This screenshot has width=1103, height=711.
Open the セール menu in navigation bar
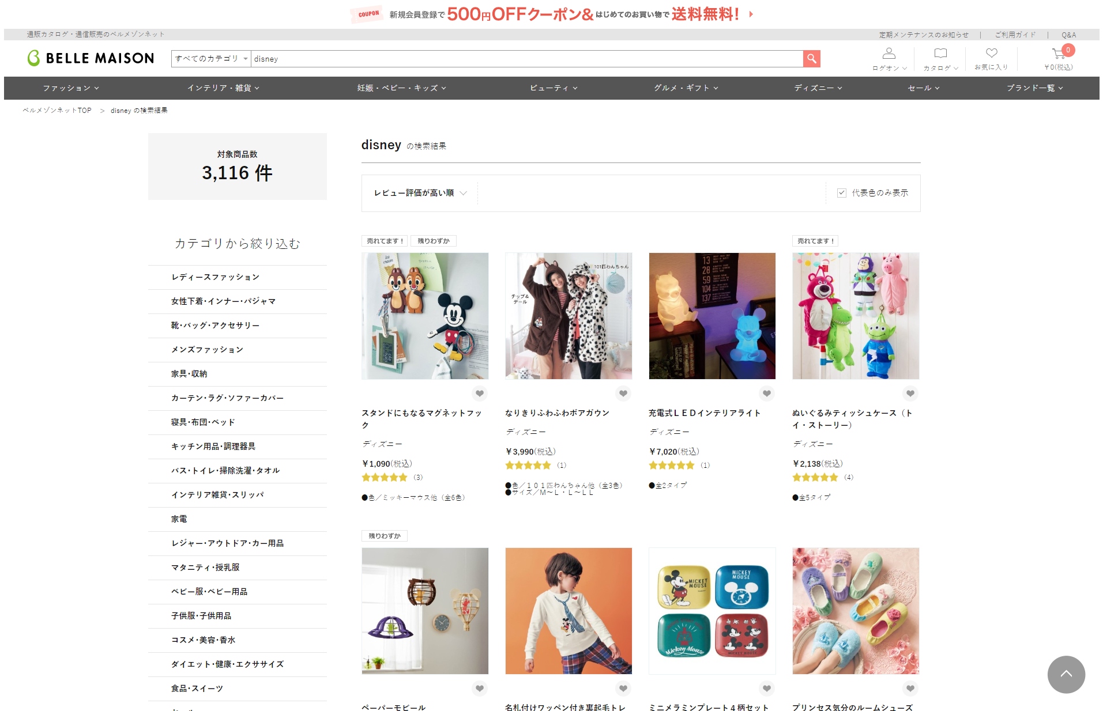coord(923,88)
